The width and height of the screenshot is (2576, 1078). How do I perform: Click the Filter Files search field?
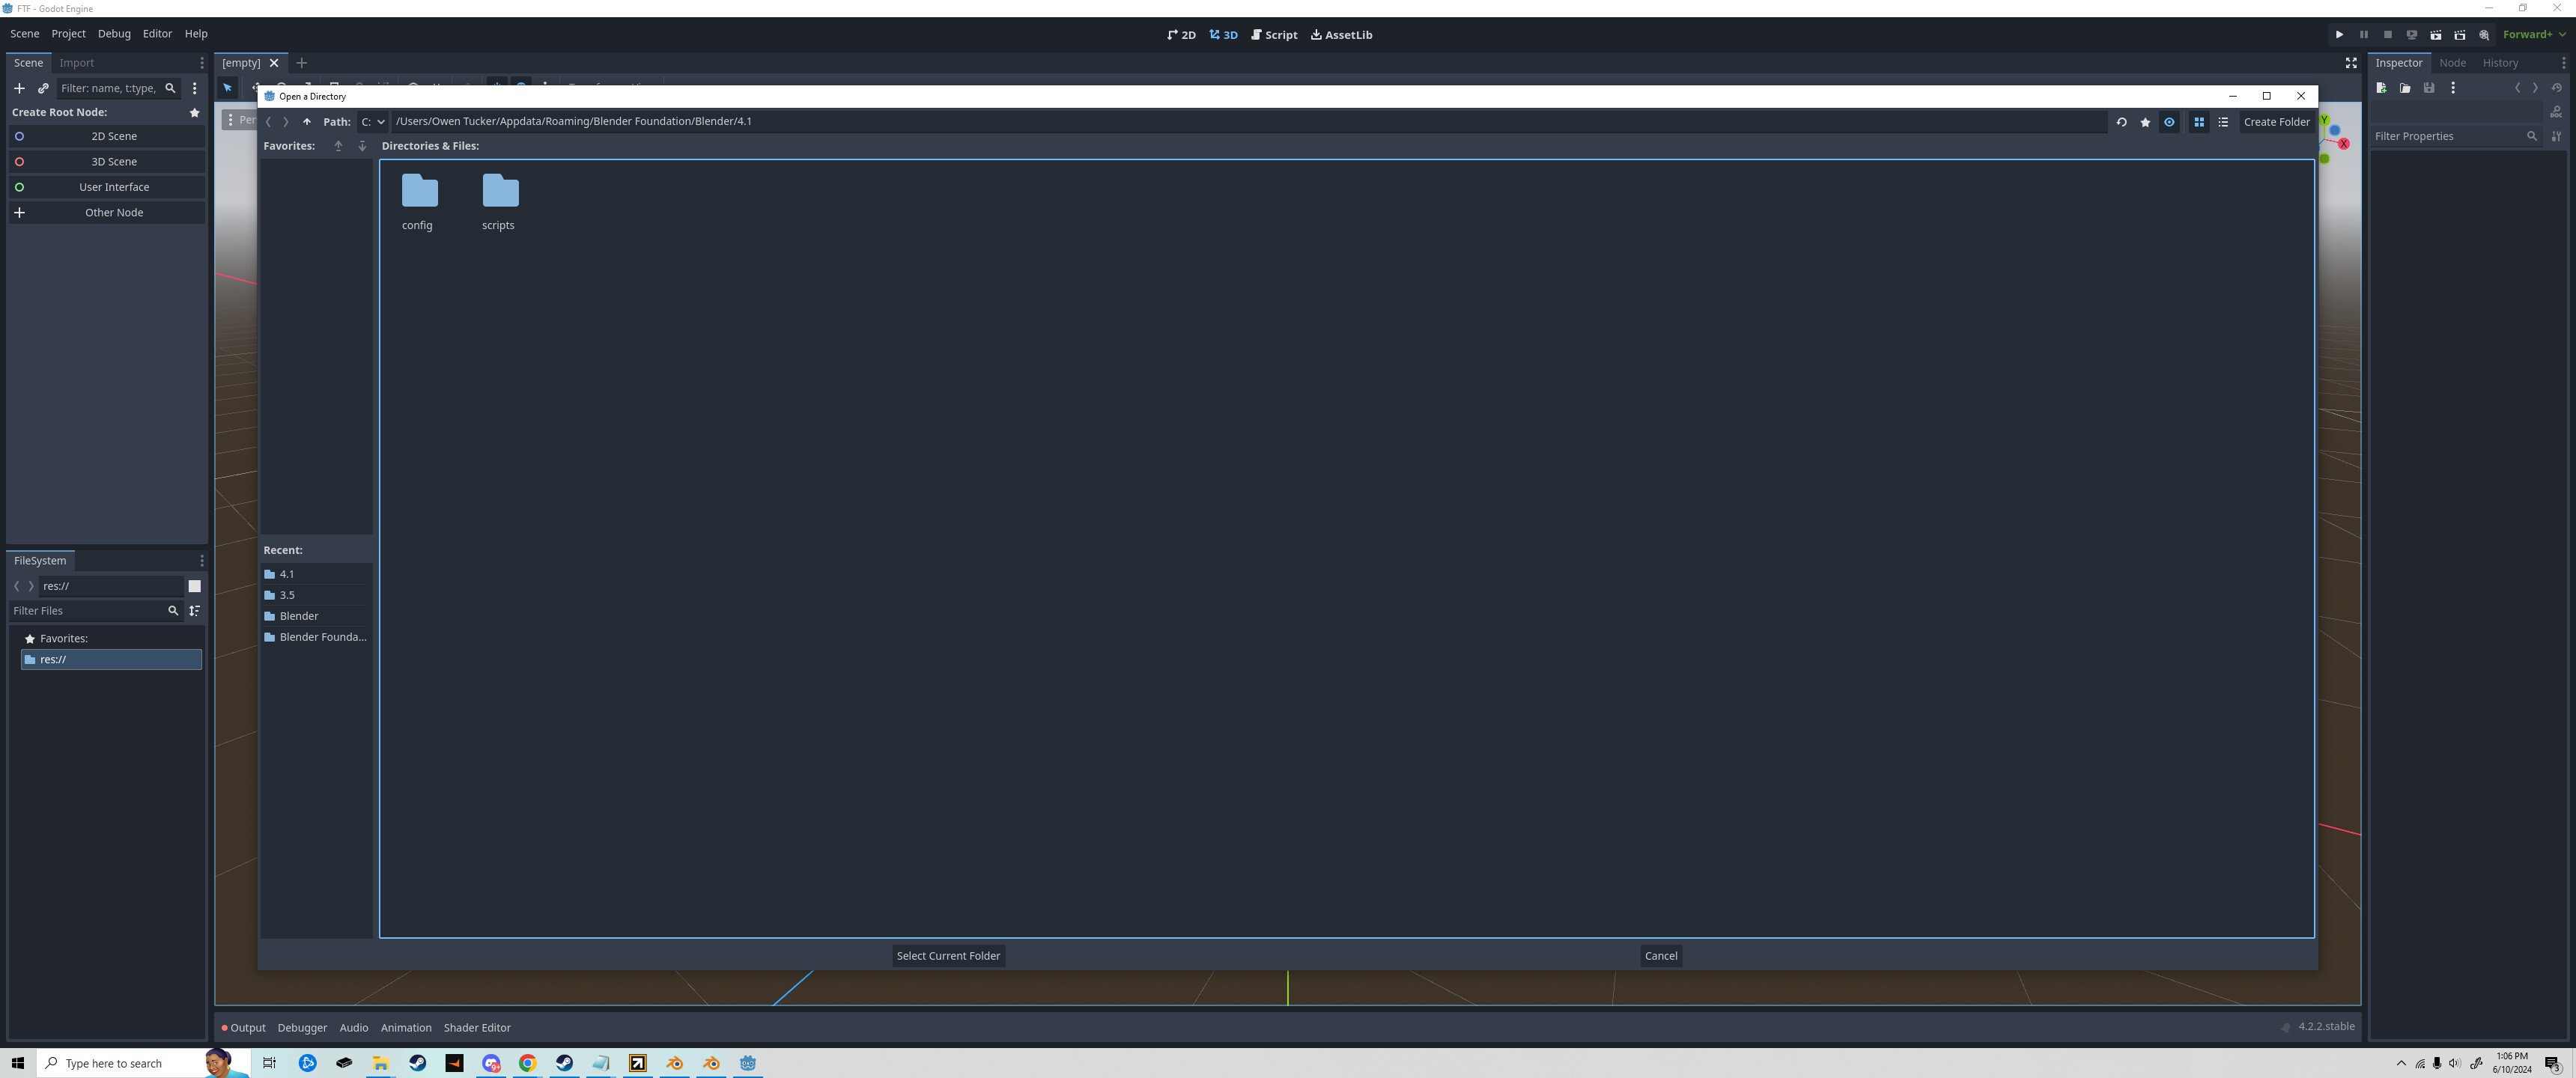(95, 611)
